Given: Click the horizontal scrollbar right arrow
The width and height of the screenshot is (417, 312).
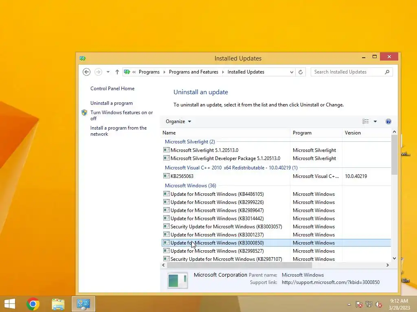Looking at the screenshot, I should point(388,265).
